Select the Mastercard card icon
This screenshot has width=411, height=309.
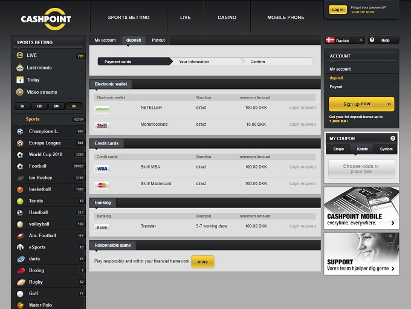[102, 184]
